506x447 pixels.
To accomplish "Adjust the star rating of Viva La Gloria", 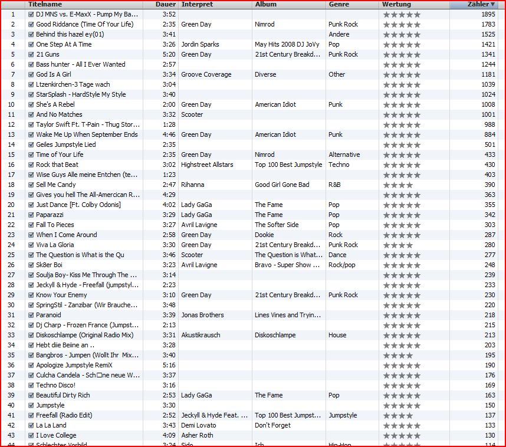I will click(398, 245).
